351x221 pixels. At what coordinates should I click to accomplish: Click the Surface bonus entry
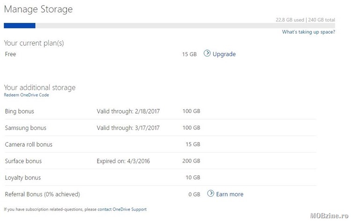(23, 161)
